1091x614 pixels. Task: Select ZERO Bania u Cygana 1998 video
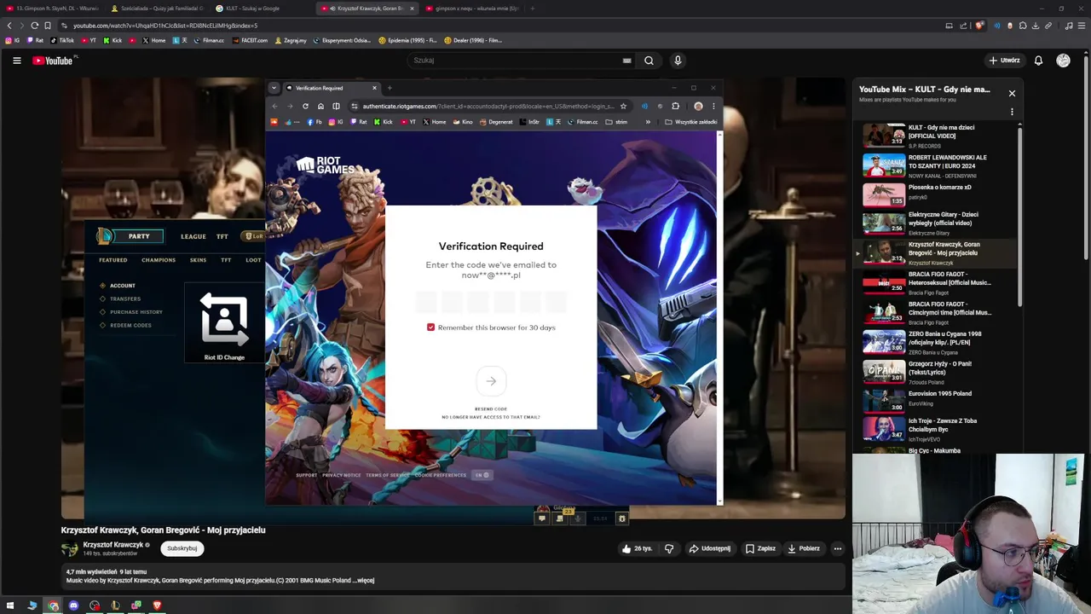point(937,343)
